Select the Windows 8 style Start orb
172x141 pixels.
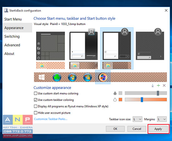(x=88, y=77)
